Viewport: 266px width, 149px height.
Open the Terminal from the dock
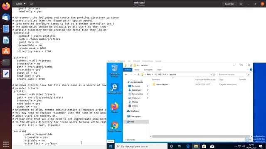tap(6, 62)
